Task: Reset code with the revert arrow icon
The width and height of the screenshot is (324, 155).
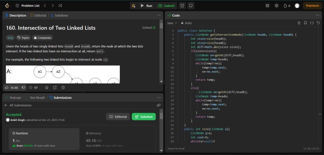Action: (x=318, y=23)
